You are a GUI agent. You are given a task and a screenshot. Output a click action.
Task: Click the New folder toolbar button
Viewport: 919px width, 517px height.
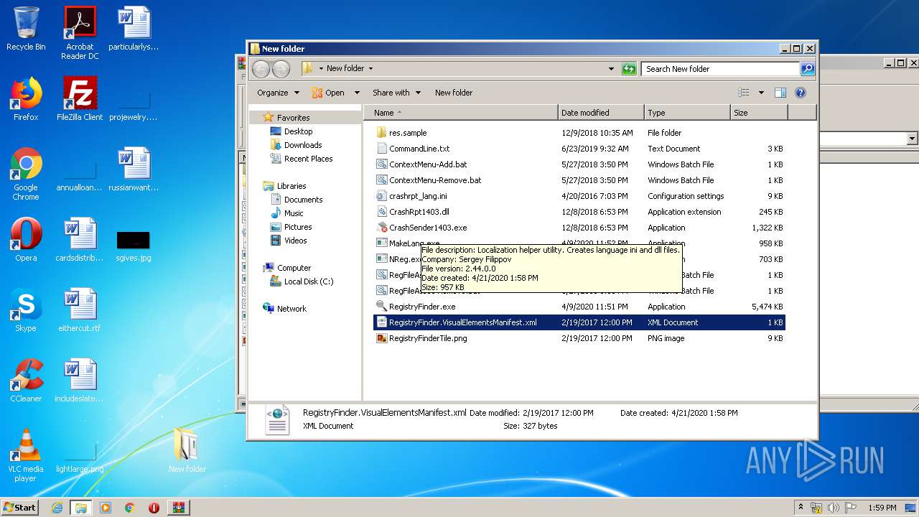tap(454, 93)
